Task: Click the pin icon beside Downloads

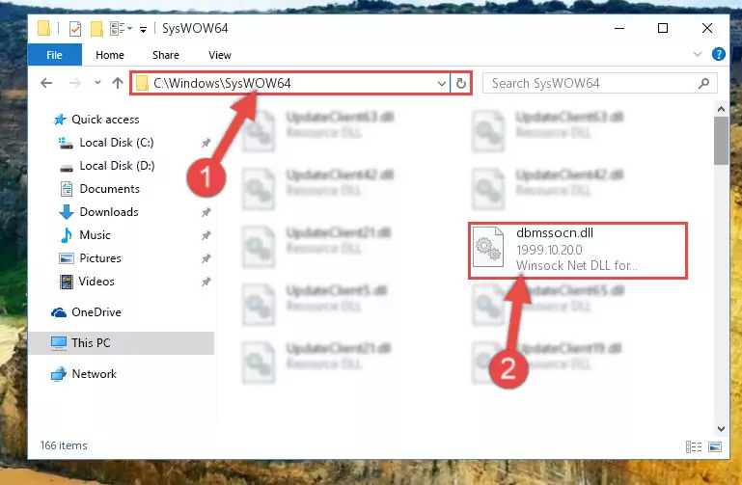Action: 206,212
